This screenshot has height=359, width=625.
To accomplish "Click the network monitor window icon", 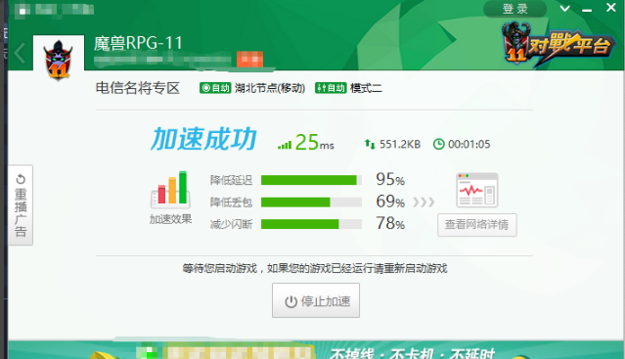I will (x=477, y=190).
